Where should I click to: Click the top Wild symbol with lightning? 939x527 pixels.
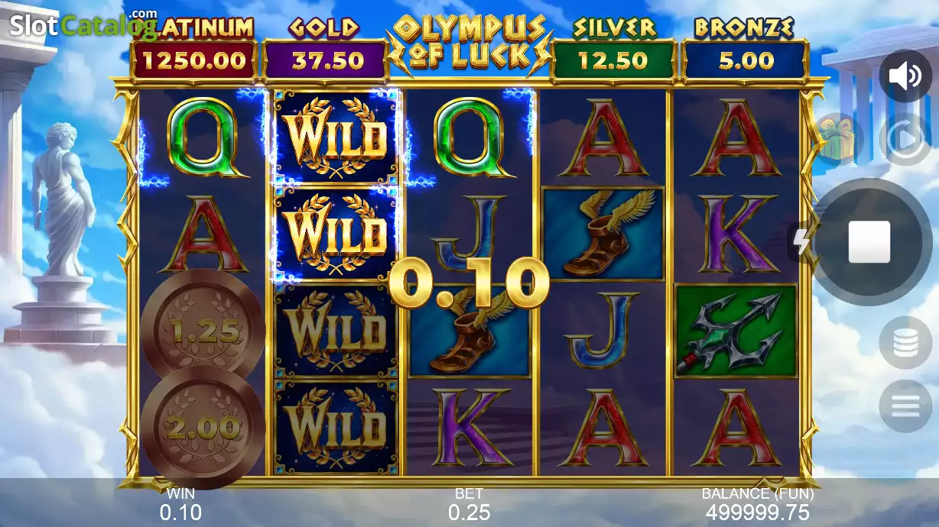pos(336,137)
